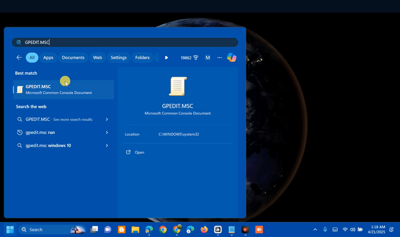The width and height of the screenshot is (400, 237).
Task: Click the search text box containing GPEDIT.MSC
Action: coord(125,42)
